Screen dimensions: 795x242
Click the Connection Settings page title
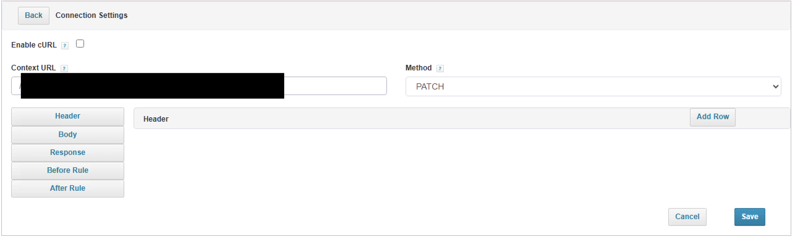click(x=91, y=15)
